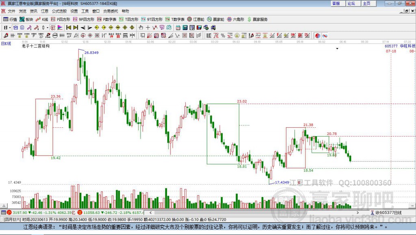
Task: Open the 设置 menu
Action: click(x=74, y=11)
